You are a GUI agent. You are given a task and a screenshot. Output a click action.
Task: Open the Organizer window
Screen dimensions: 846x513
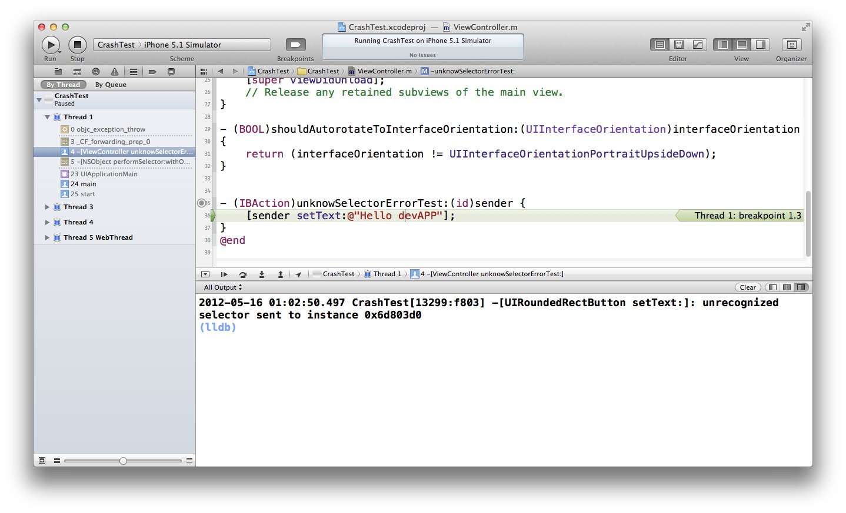791,45
